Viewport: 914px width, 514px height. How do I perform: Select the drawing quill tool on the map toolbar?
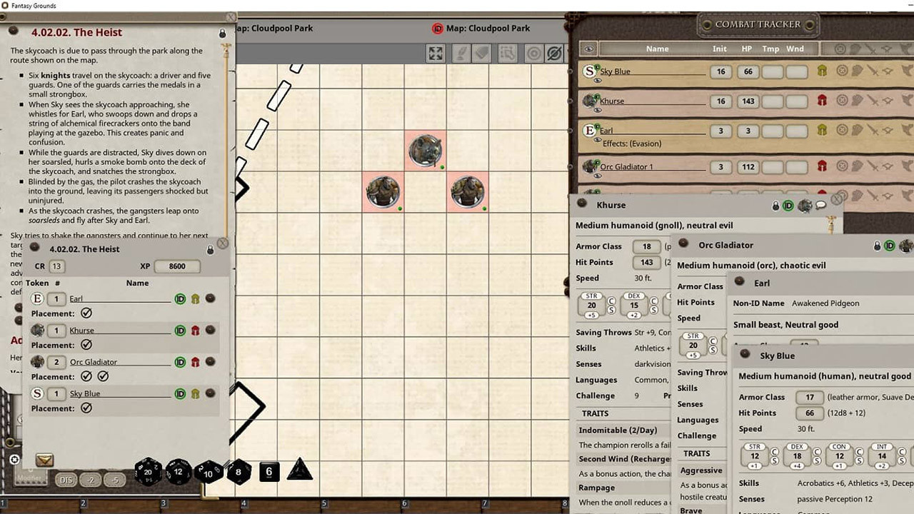coord(461,53)
